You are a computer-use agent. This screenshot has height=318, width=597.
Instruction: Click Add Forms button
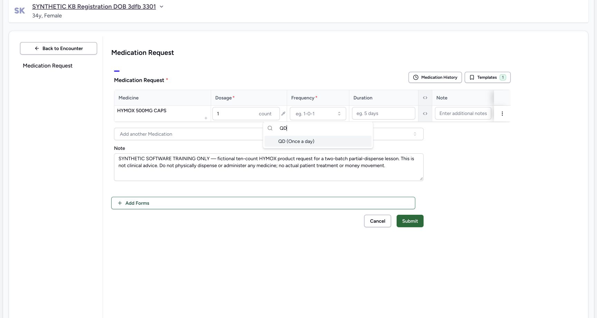(x=263, y=203)
